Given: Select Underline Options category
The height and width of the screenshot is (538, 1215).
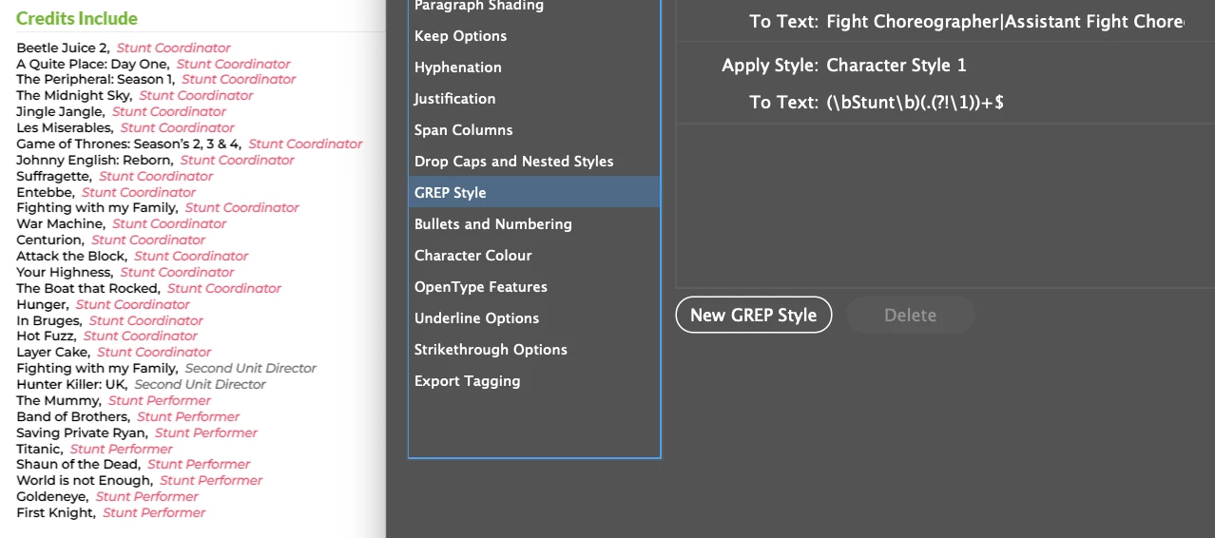Looking at the screenshot, I should click(x=476, y=318).
